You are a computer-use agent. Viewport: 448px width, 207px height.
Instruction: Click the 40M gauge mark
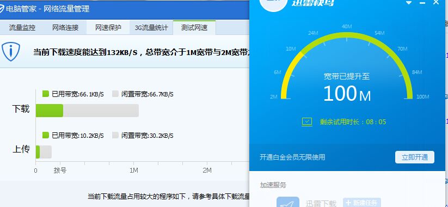[347, 27]
